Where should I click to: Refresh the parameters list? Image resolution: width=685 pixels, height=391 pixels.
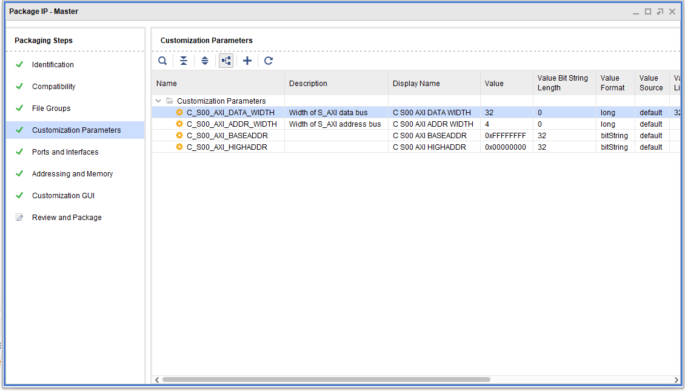click(x=268, y=61)
